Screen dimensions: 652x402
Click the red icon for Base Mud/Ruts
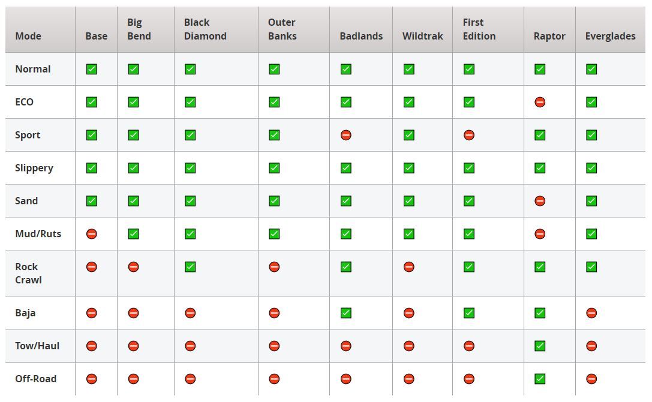point(92,234)
